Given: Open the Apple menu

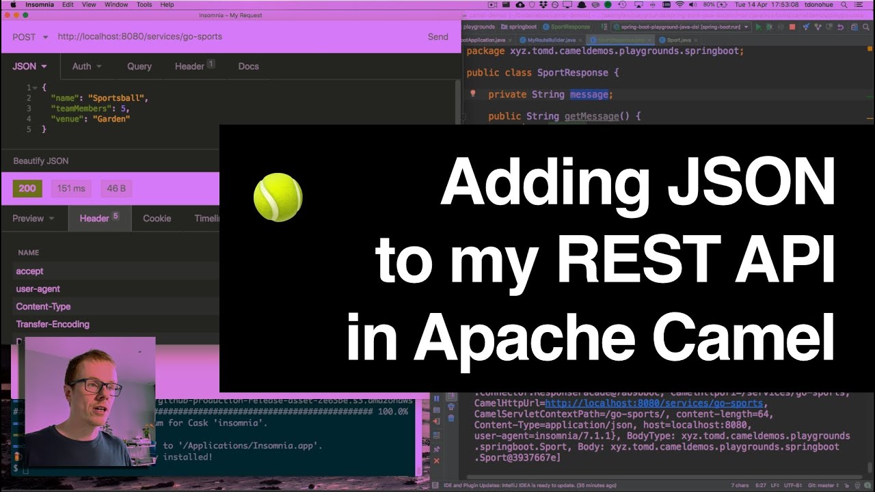Looking at the screenshot, I should (12, 5).
